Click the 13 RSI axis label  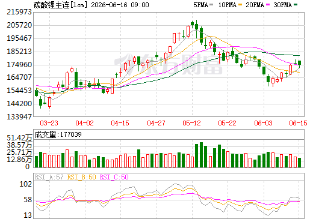pos(28,215)
